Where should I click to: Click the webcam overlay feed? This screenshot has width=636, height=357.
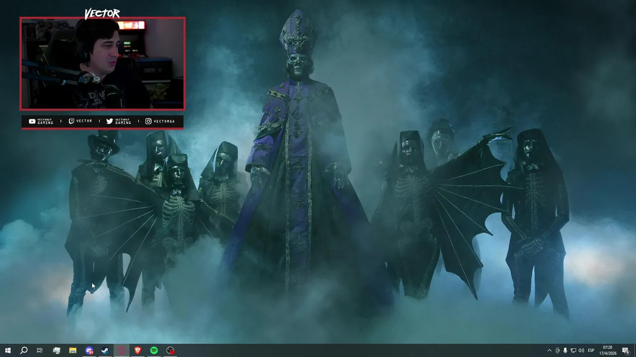coord(102,63)
